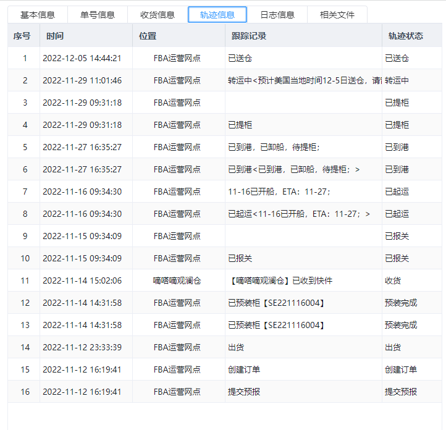The width and height of the screenshot is (446, 430).
Task: Open the 相关文件 tab
Action: point(337,15)
